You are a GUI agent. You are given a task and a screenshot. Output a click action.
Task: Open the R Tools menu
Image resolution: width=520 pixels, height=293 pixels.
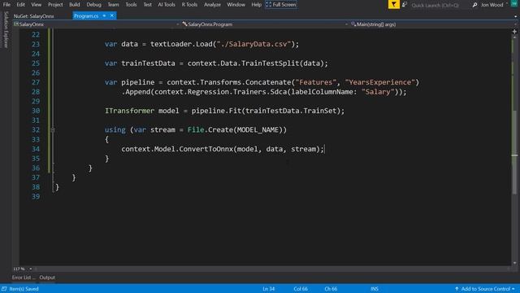(x=189, y=5)
